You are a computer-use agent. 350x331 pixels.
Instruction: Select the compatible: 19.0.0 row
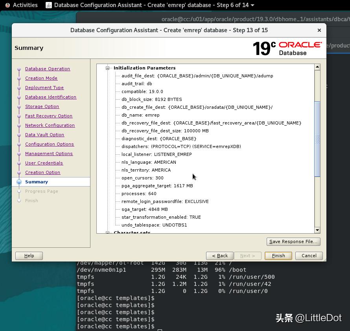(142, 91)
